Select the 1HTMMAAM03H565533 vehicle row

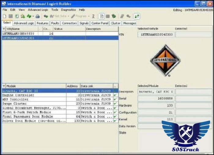pyautogui.click(x=18, y=34)
